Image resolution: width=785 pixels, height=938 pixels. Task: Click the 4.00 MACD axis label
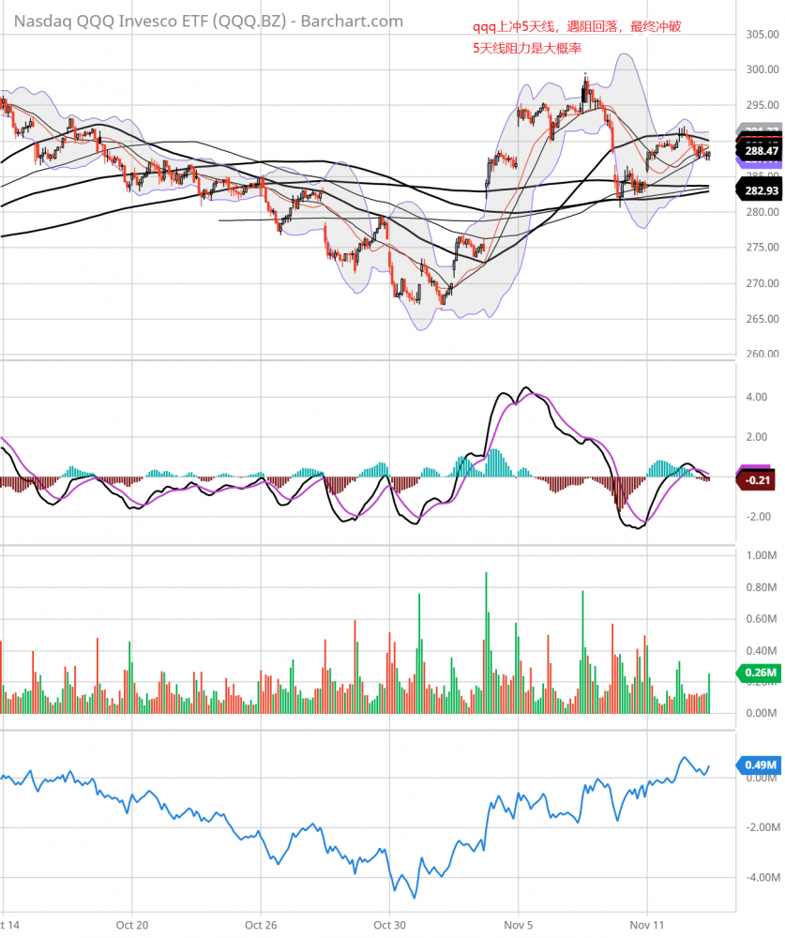click(x=756, y=397)
